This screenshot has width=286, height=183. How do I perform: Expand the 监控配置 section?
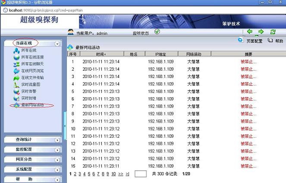tap(57, 149)
